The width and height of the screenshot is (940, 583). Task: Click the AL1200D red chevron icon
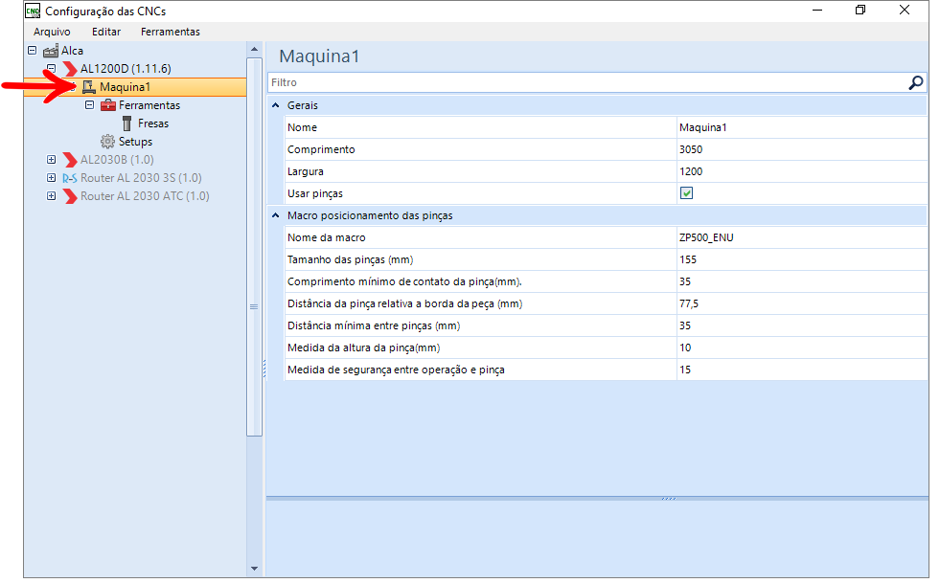click(x=70, y=69)
